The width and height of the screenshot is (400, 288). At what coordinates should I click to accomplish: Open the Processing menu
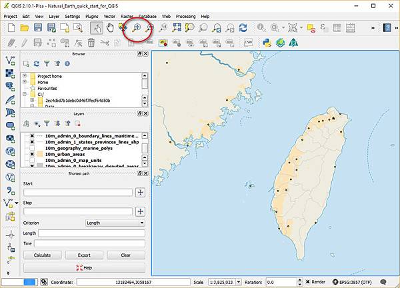click(x=185, y=15)
